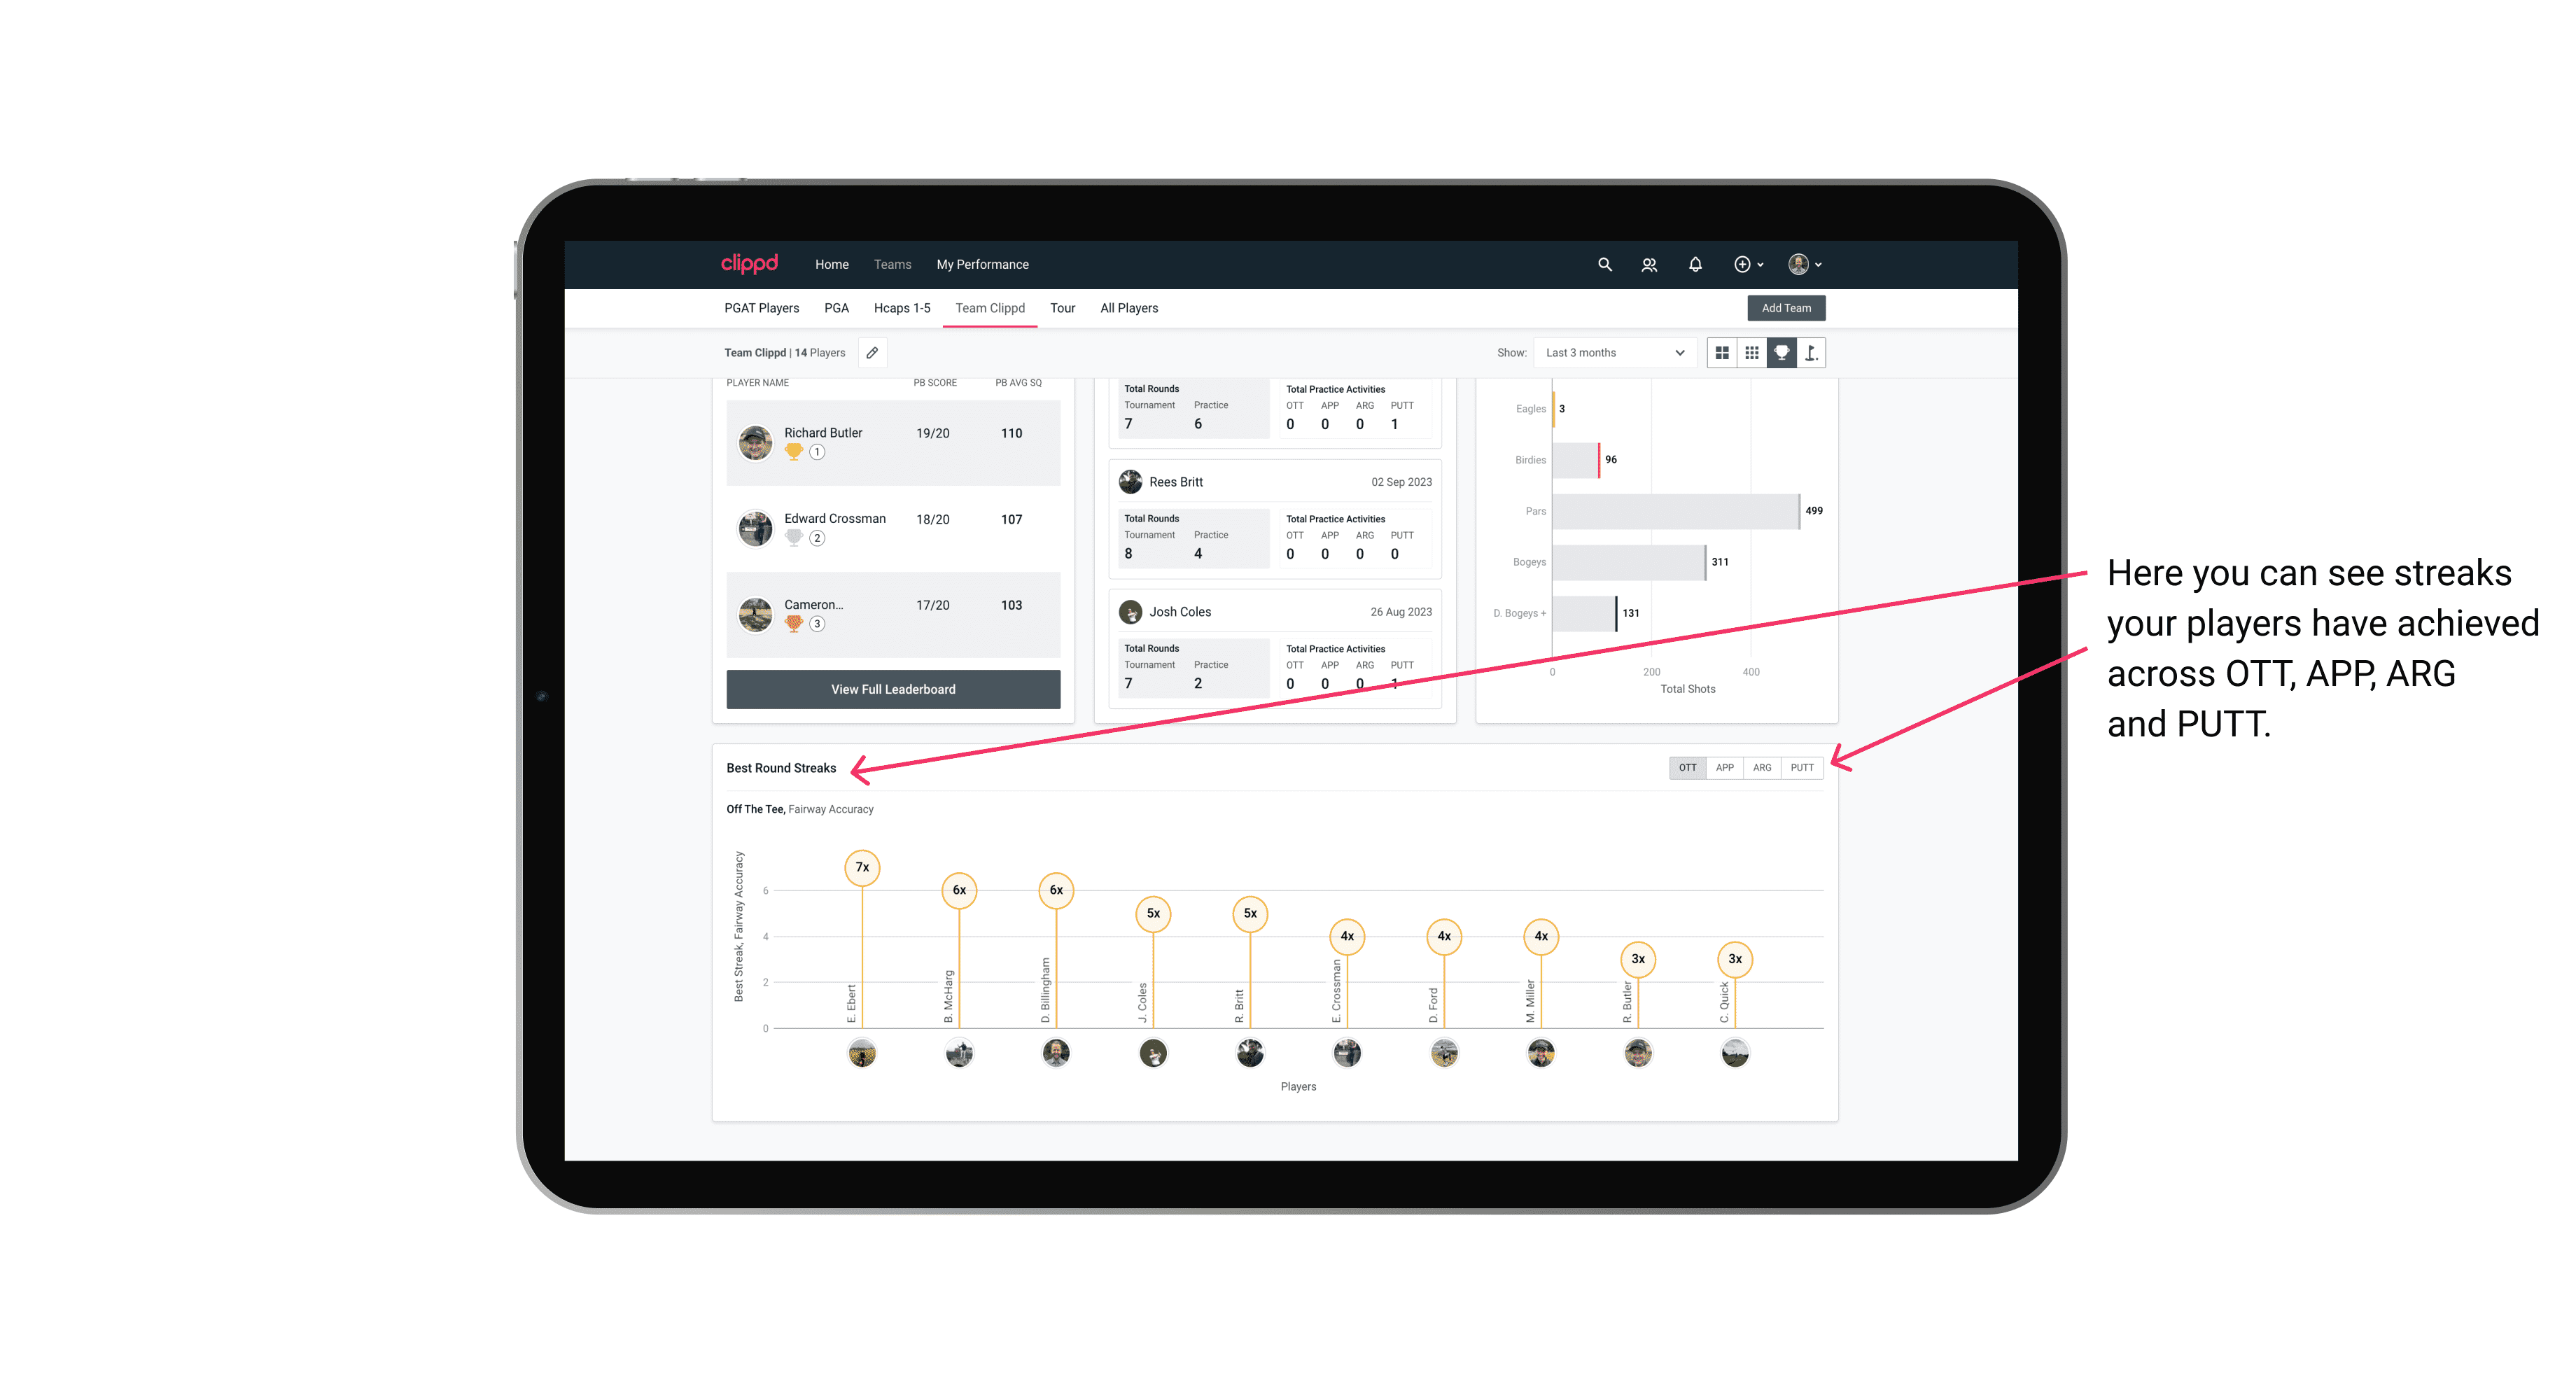Select the APP streak filter button
This screenshot has width=2576, height=1386.
point(1723,768)
